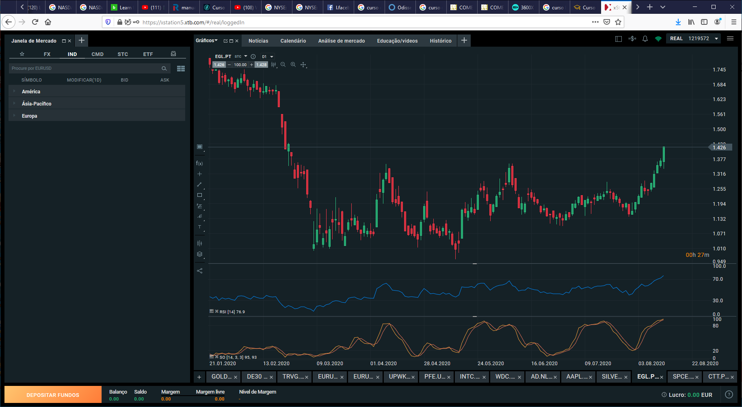The image size is (742, 407).
Task: Toggle the market watch grid view
Action: tap(181, 69)
